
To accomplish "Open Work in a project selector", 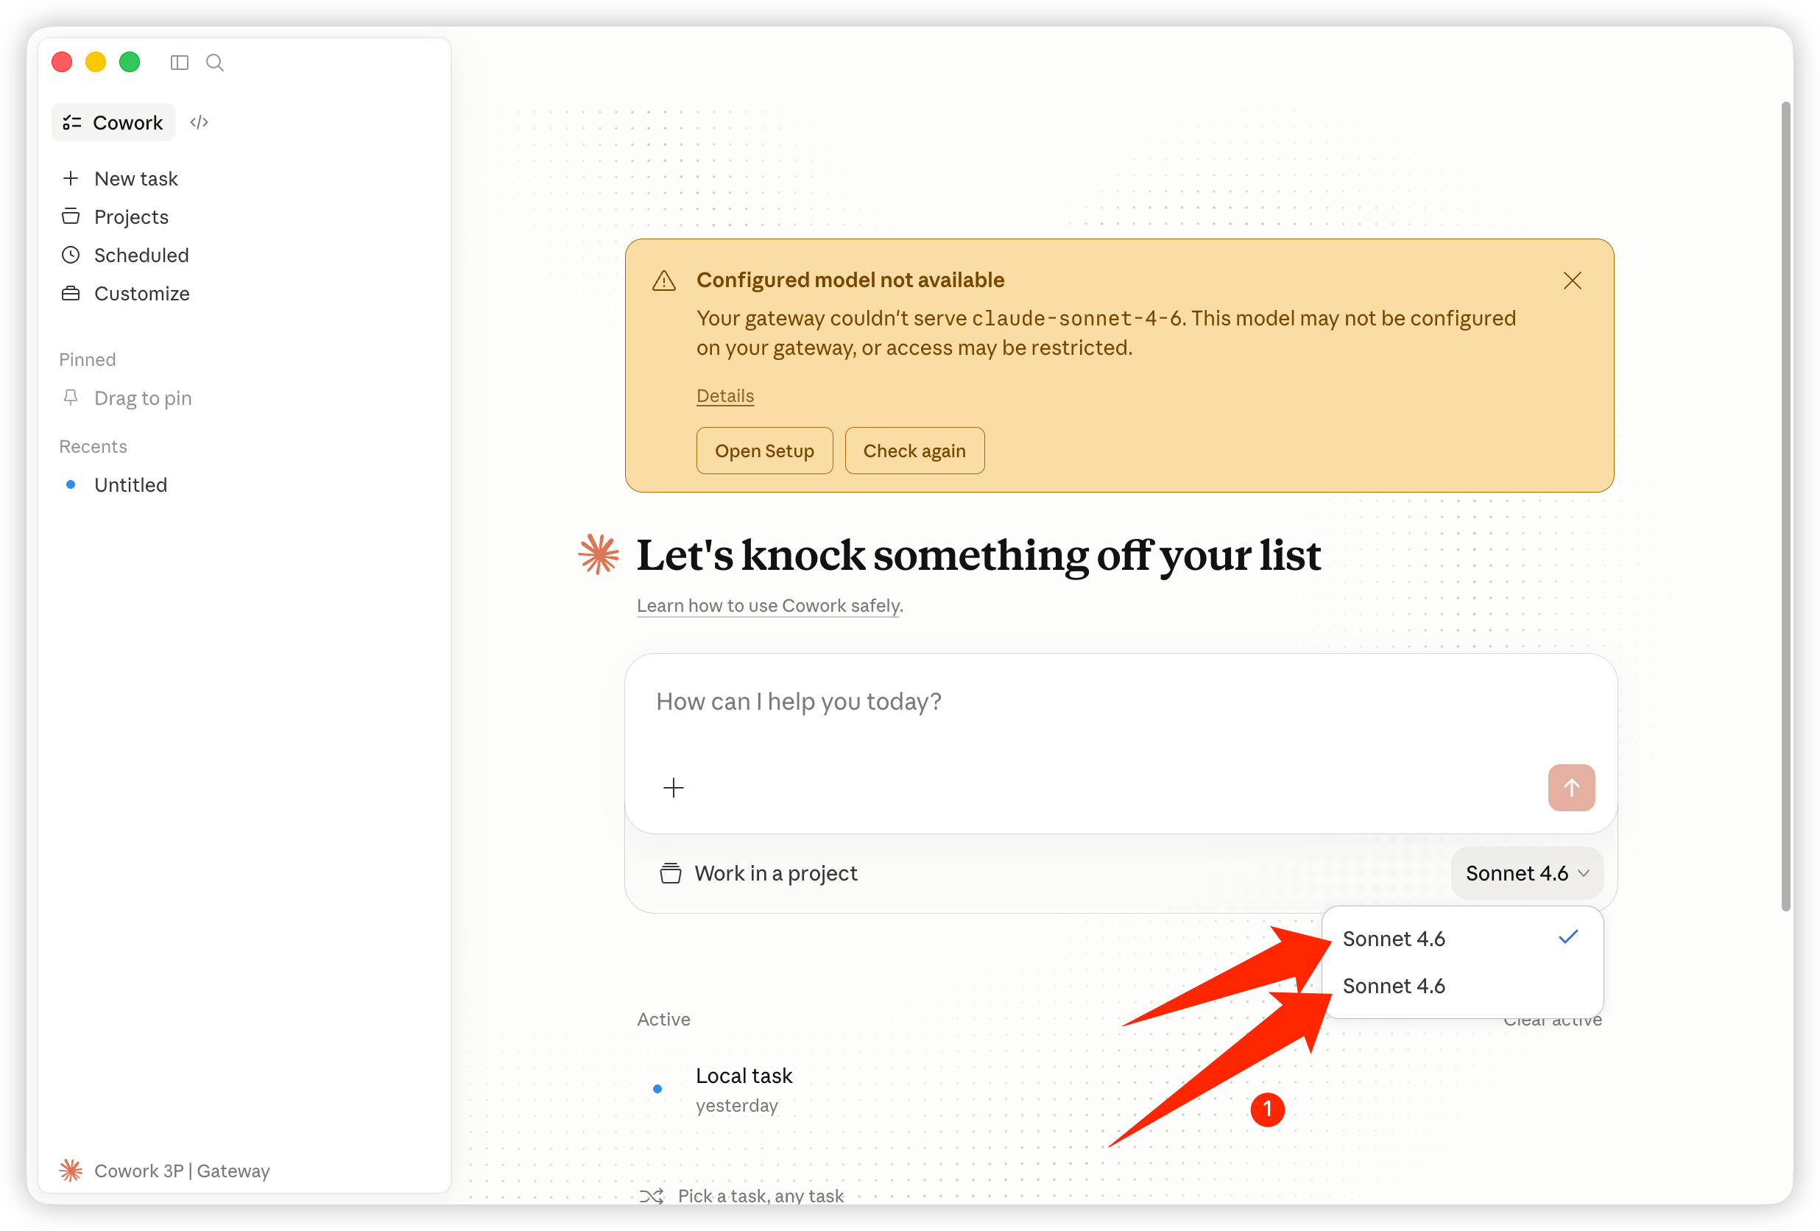I will [758, 873].
